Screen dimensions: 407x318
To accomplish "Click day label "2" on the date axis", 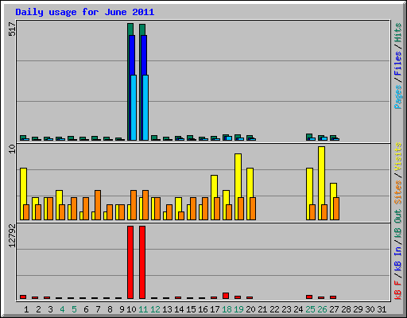I will [38, 309].
